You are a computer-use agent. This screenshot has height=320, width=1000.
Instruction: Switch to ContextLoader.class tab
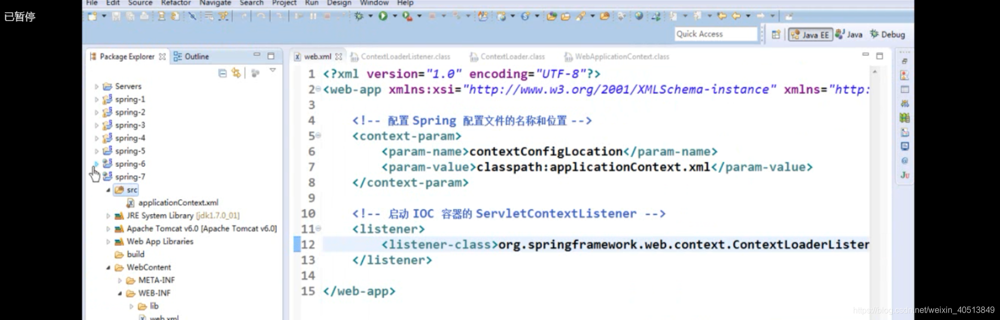[507, 56]
